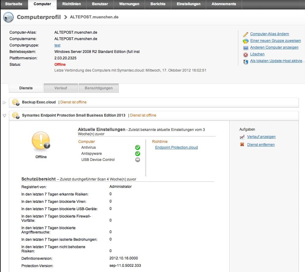Click the monitor icon for Anderen Computer anzeigen

[245, 48]
